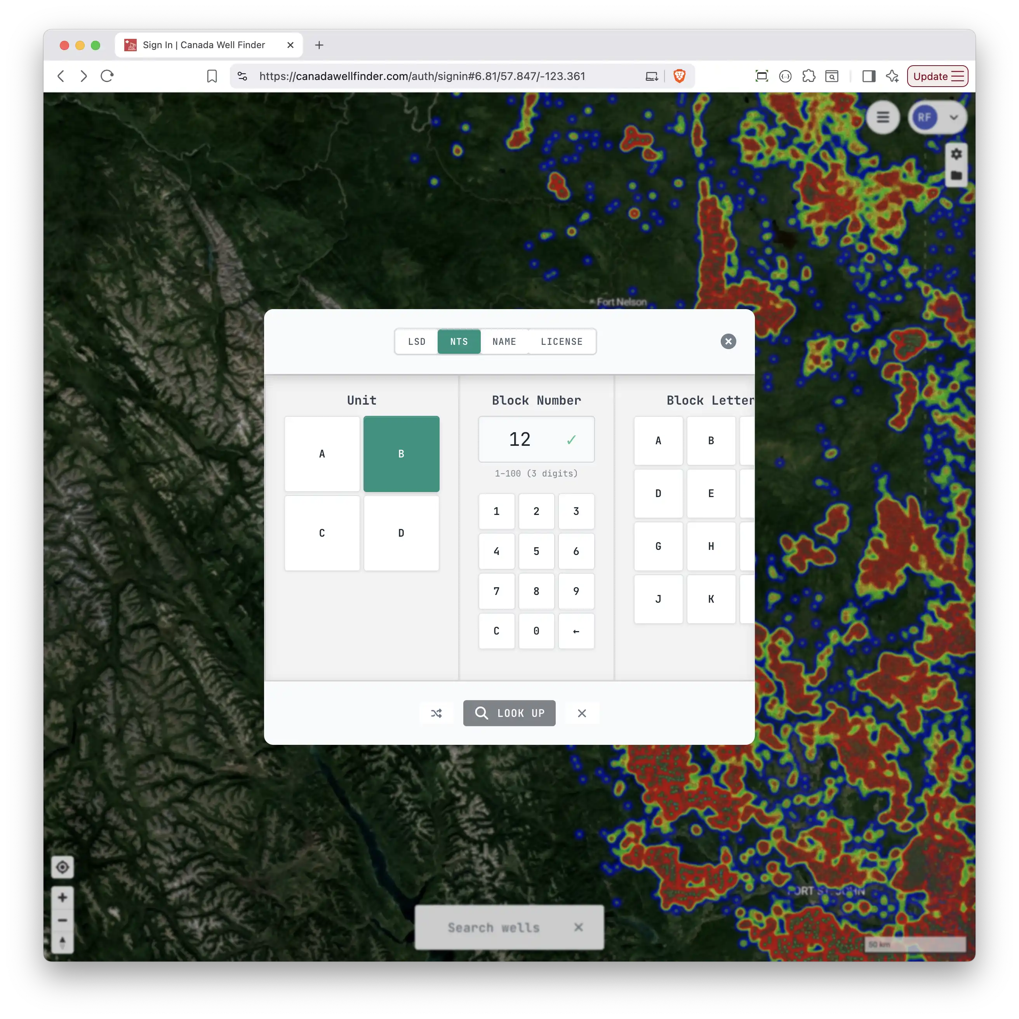Open the map settings gear icon
This screenshot has width=1019, height=1019.
coord(956,154)
